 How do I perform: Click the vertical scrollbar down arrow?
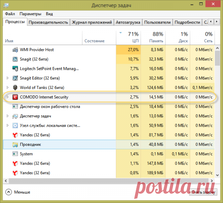(x=217, y=175)
